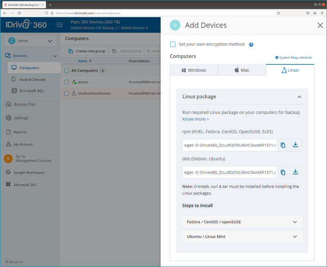Click the Microsoft 365 grid icon
The image size is (327, 267).
[x=8, y=184]
